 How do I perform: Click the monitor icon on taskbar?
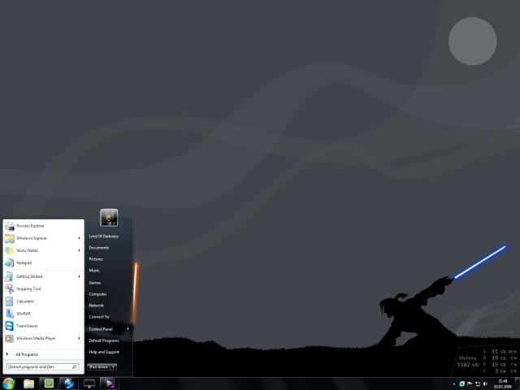pyautogui.click(x=89, y=383)
